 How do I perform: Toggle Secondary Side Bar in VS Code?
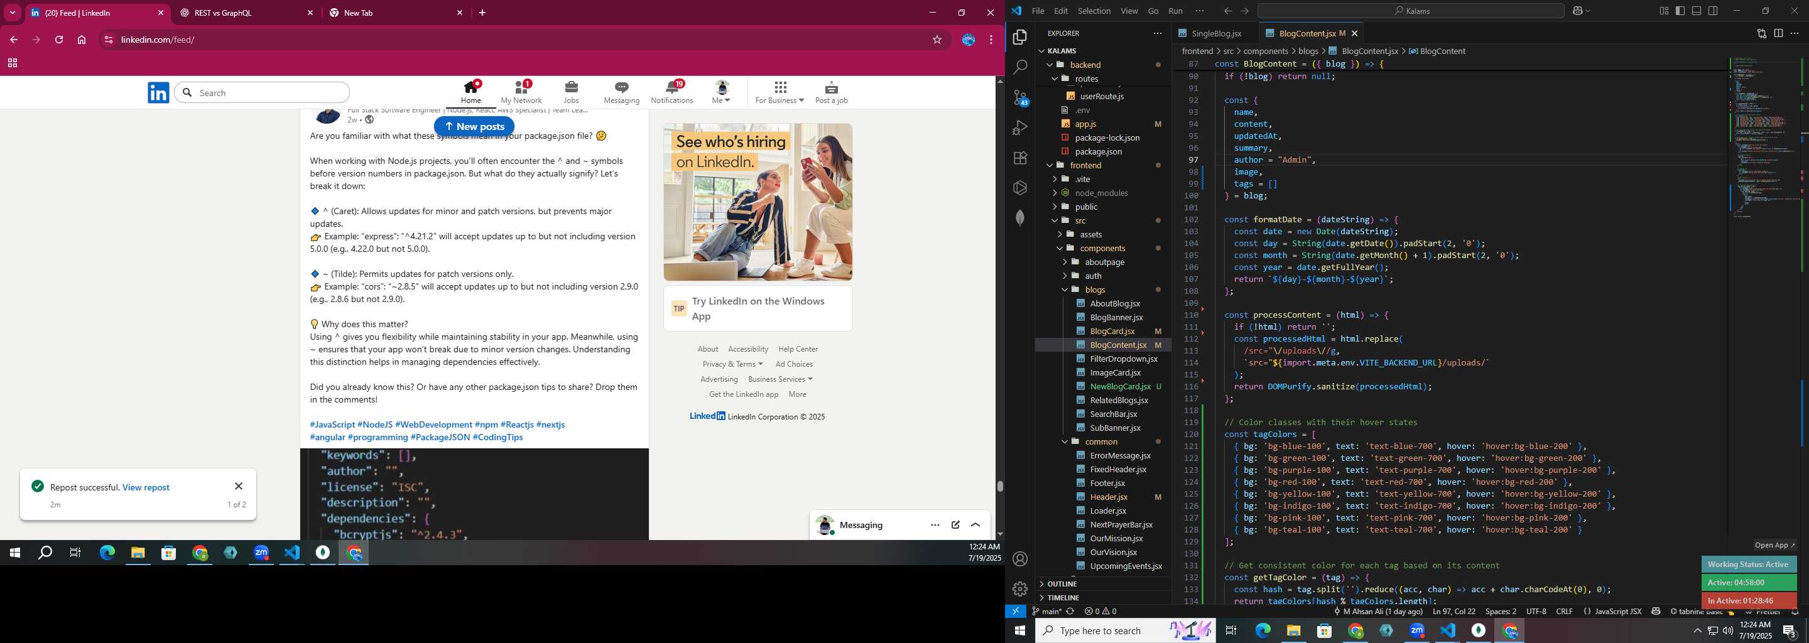tap(1714, 11)
